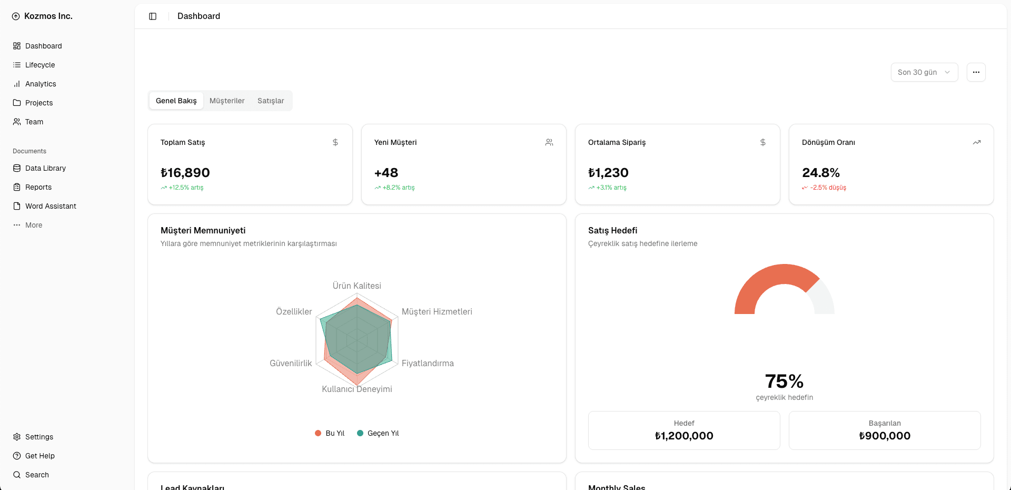Click the Documents section heading

pyautogui.click(x=29, y=151)
